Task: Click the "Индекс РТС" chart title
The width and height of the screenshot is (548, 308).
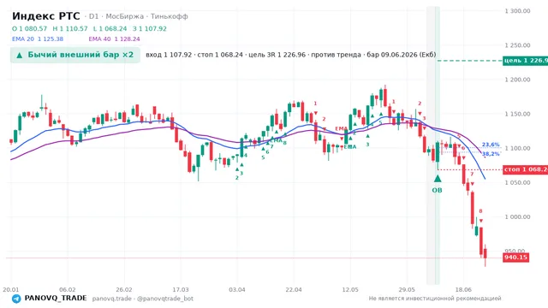Action: pyautogui.click(x=45, y=16)
